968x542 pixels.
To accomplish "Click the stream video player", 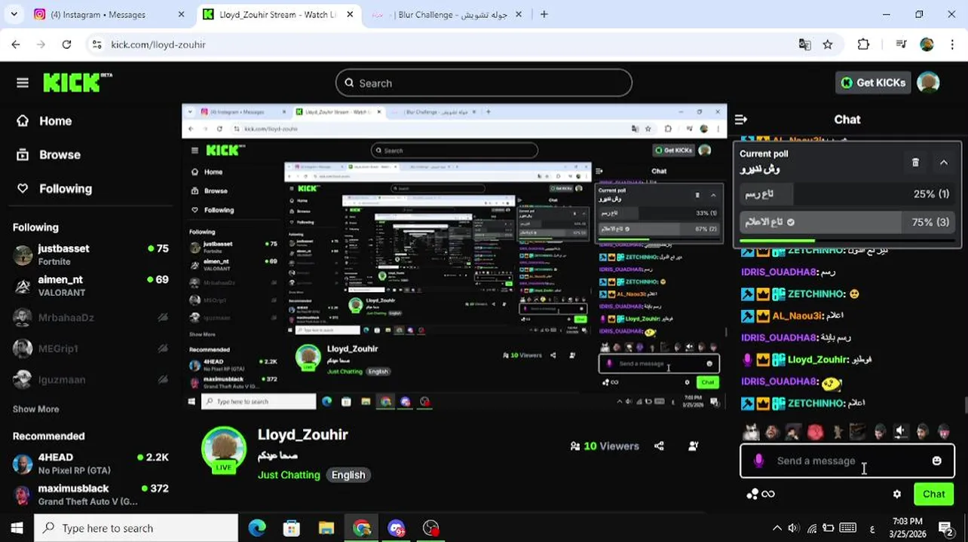I will [455, 257].
